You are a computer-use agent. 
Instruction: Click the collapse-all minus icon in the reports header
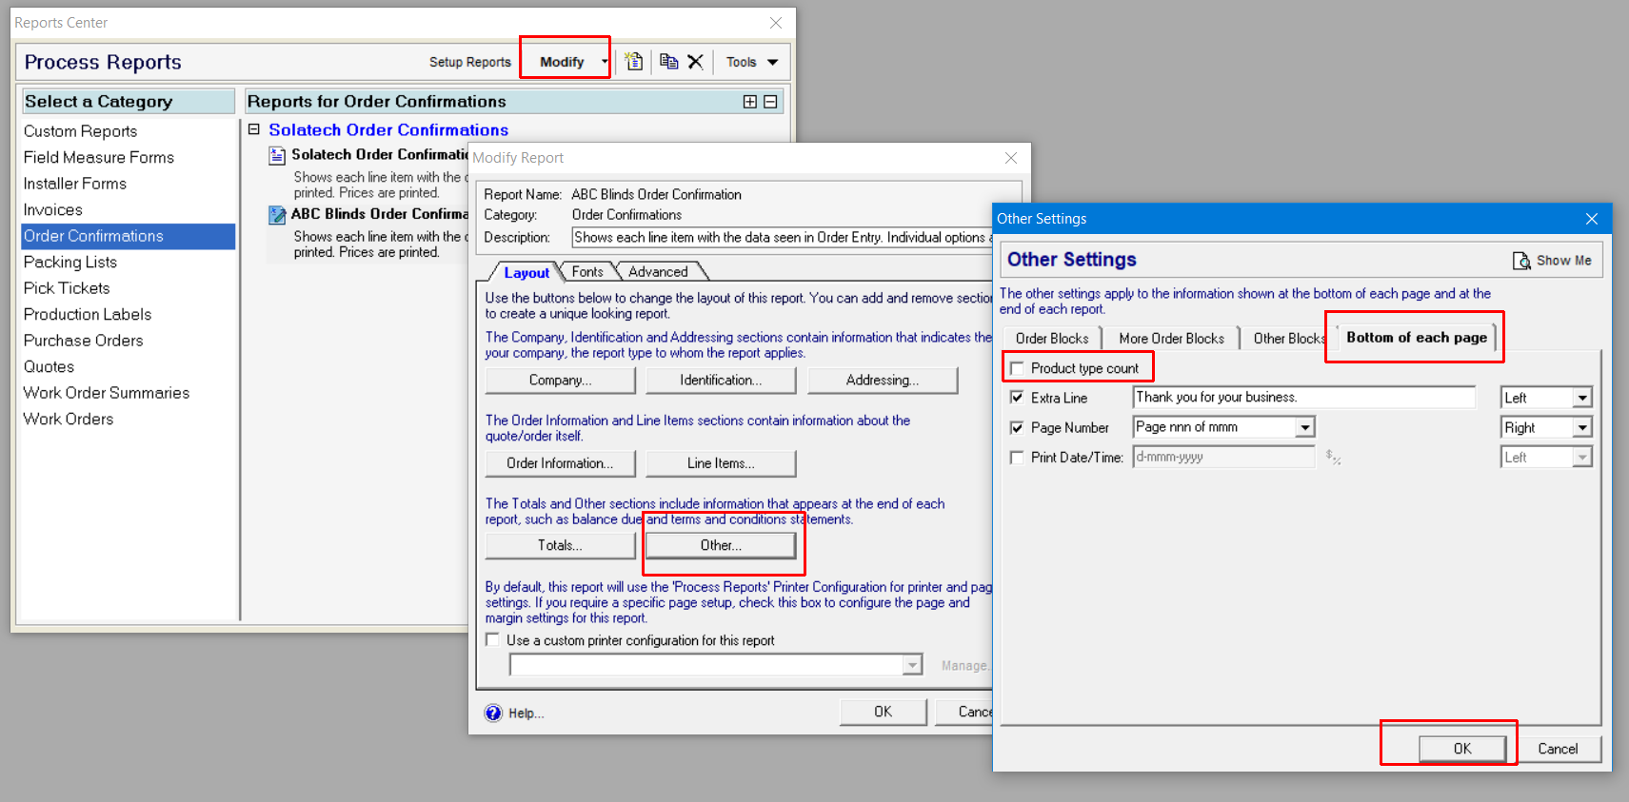[x=770, y=102]
